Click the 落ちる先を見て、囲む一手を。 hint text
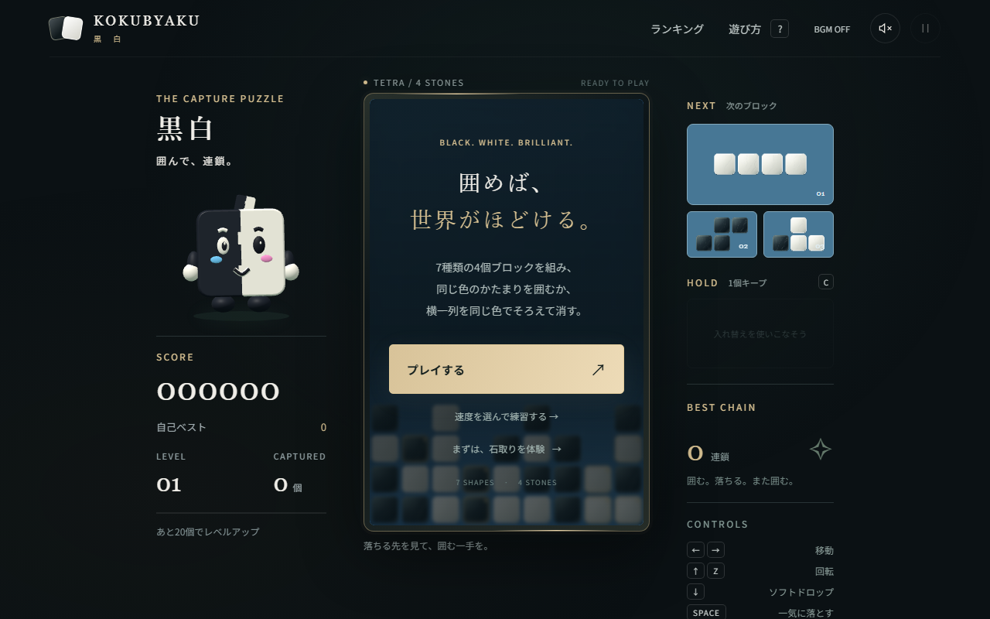Image resolution: width=990 pixels, height=619 pixels. pyautogui.click(x=427, y=546)
